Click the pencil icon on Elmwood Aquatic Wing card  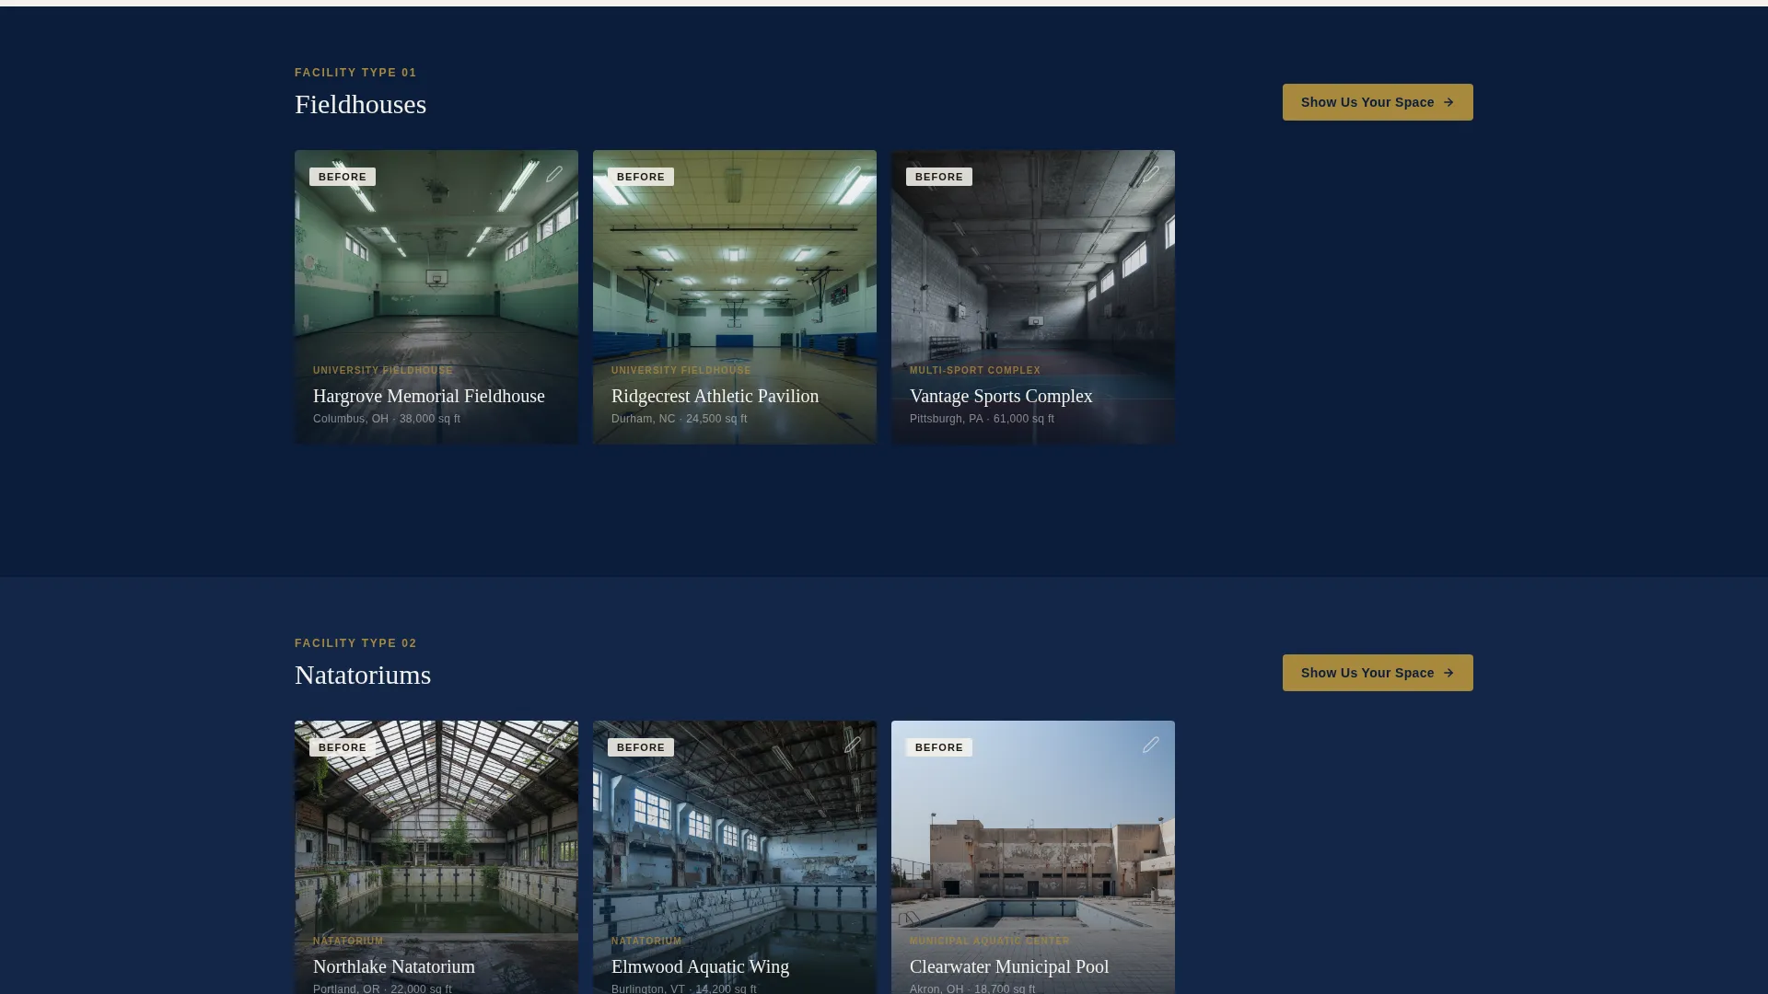point(853,745)
